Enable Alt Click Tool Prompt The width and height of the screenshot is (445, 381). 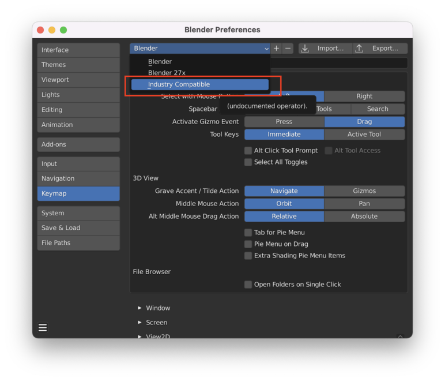(x=248, y=151)
